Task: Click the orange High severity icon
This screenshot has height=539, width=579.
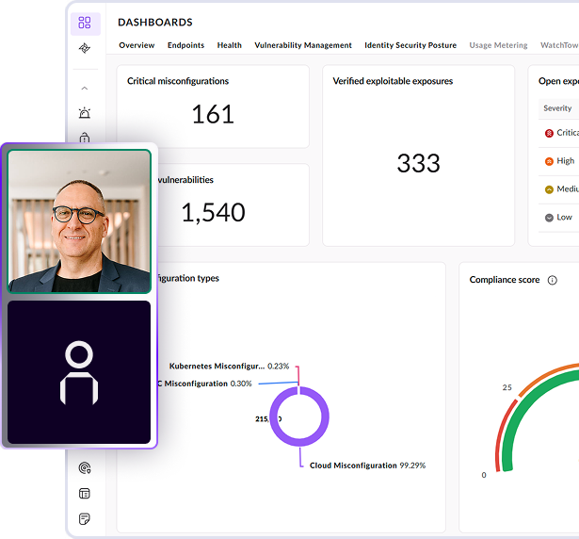Action: [x=549, y=161]
